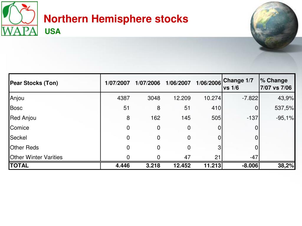Viewport: 302px width, 226px height.
Task: Select the 'Other Winter Varities' row label
Action: point(36,157)
